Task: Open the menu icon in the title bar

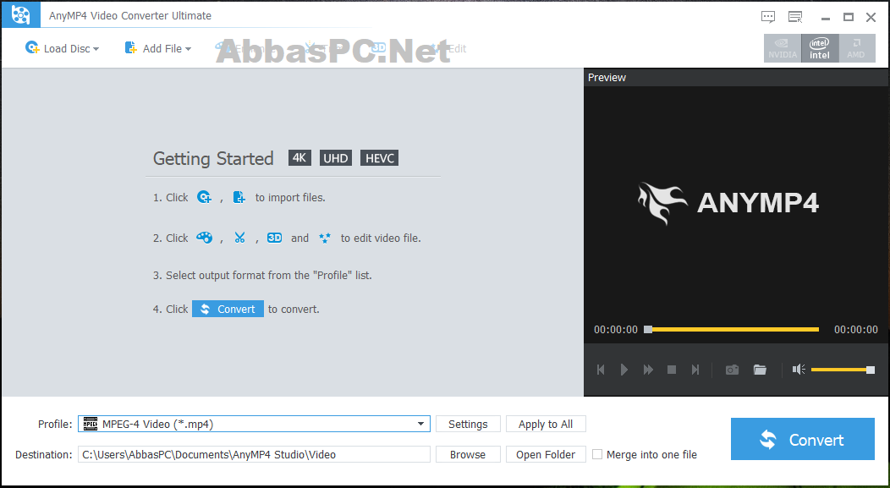Action: (x=796, y=17)
